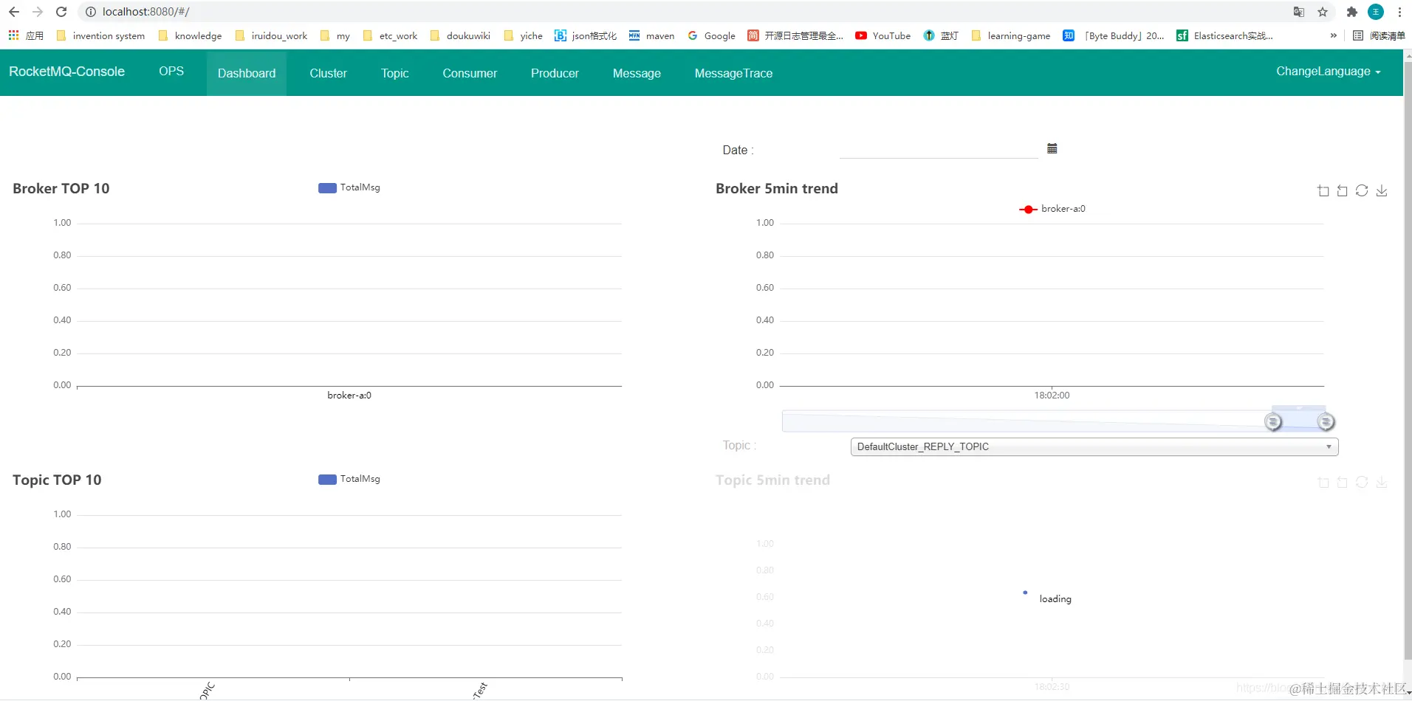
Task: Save Broker 5min trend chart as image
Action: pyautogui.click(x=1382, y=190)
